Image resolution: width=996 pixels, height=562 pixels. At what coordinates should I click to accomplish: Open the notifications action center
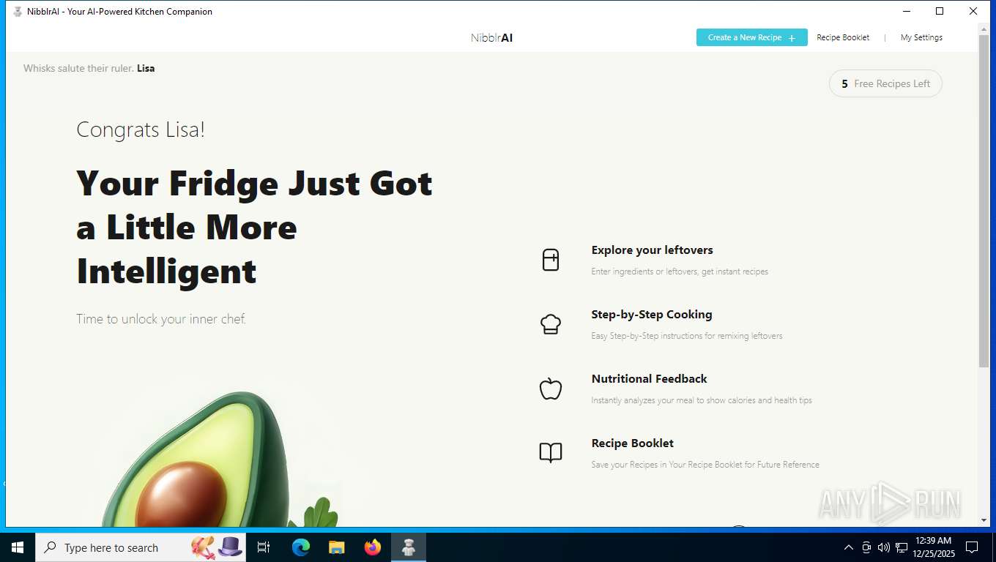pyautogui.click(x=972, y=547)
